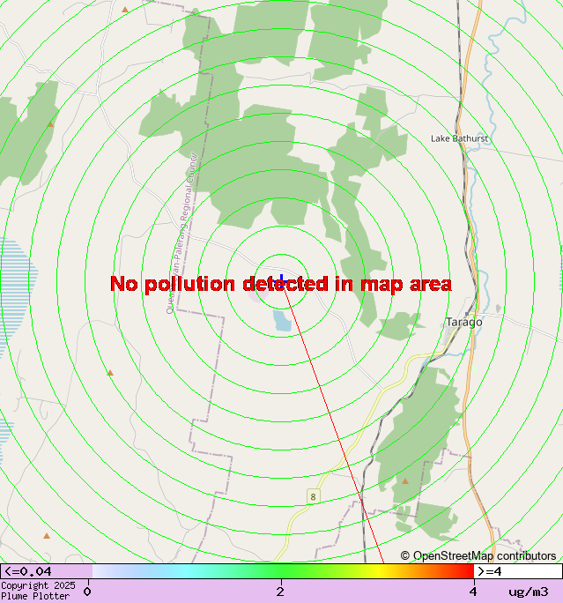
Task: Click the scale tick label '2'
Action: click(x=280, y=592)
